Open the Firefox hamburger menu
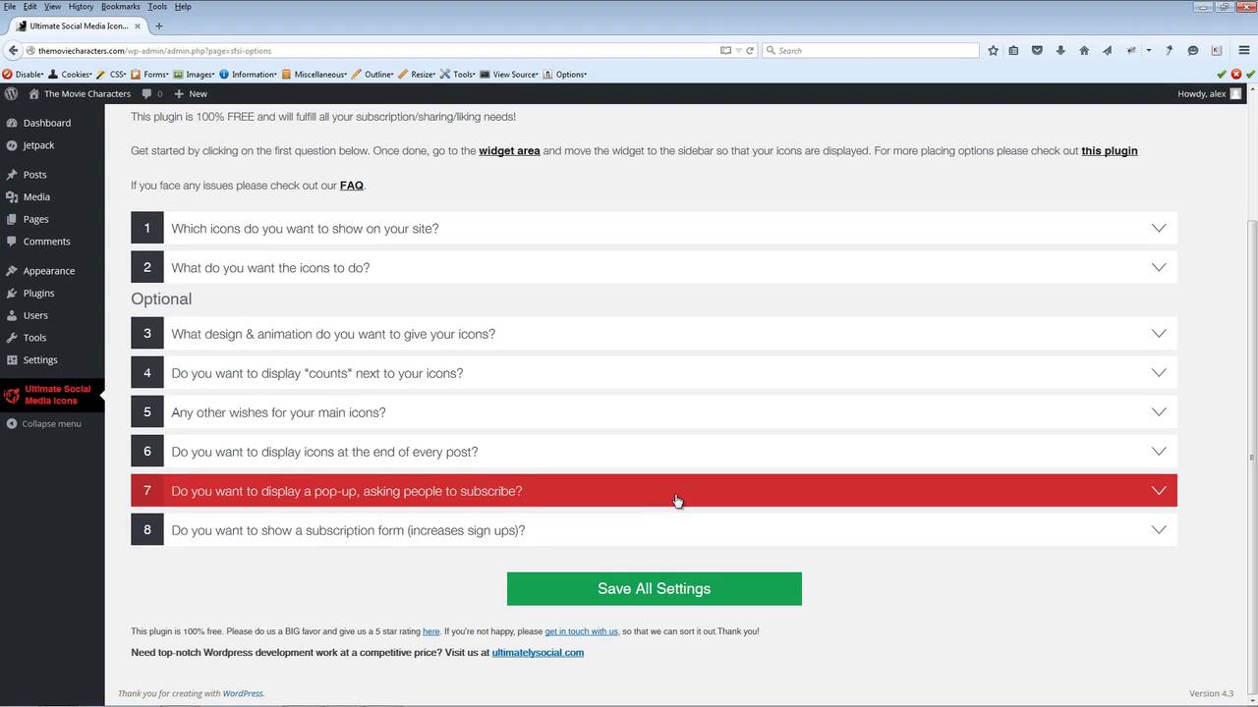The image size is (1258, 707). [1243, 50]
